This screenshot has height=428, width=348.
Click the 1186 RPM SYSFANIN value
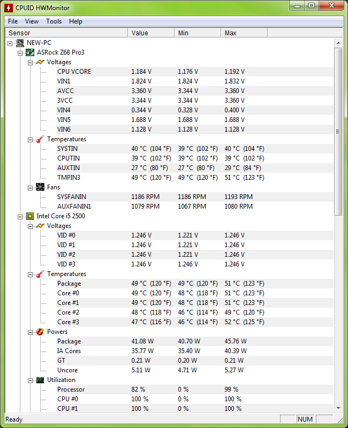click(x=145, y=197)
